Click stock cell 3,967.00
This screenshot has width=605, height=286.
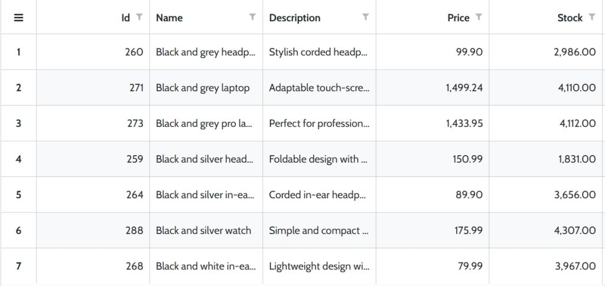click(x=547, y=266)
